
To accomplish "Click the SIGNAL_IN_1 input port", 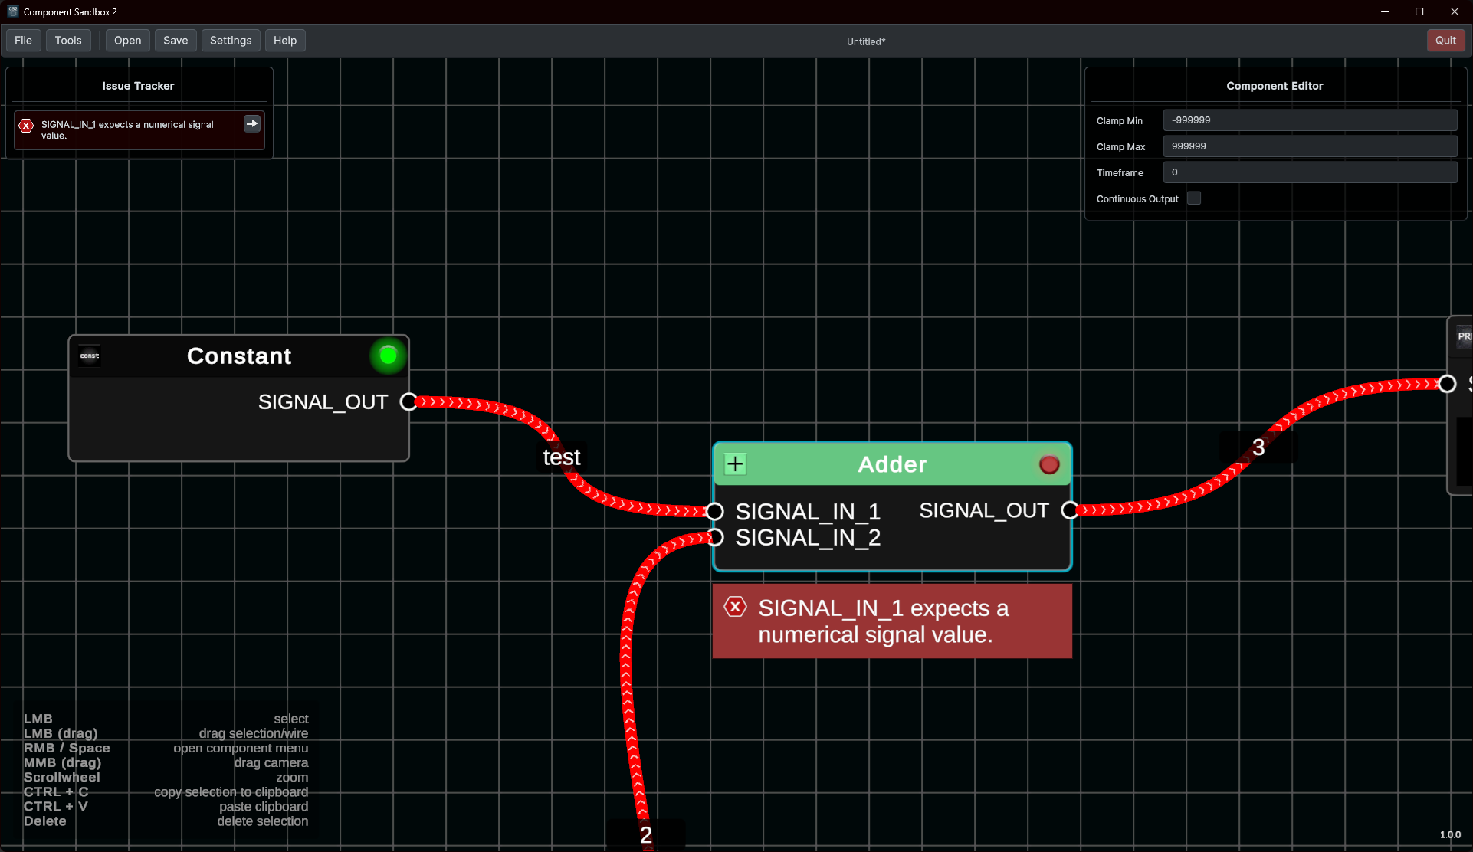I will (x=715, y=511).
